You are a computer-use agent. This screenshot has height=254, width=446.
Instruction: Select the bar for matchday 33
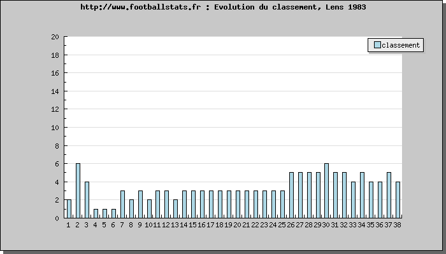tap(353, 200)
